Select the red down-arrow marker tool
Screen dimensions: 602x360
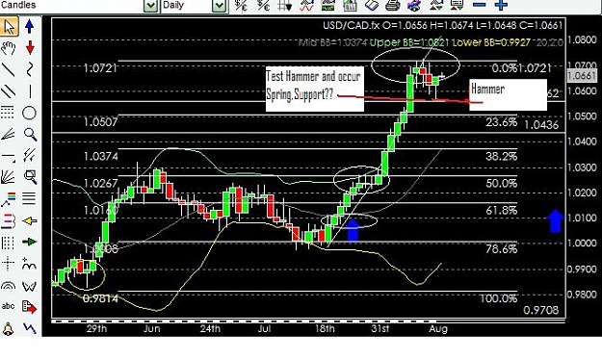pos(30,48)
